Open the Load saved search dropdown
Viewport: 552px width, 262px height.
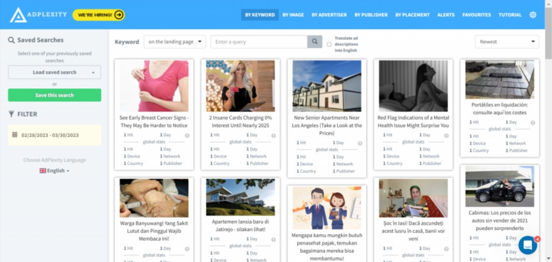pos(55,72)
